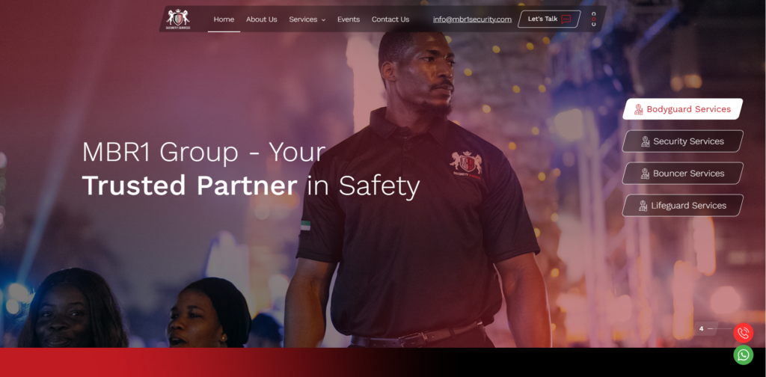766x377 pixels.
Task: Open the About Us page
Action: [261, 19]
